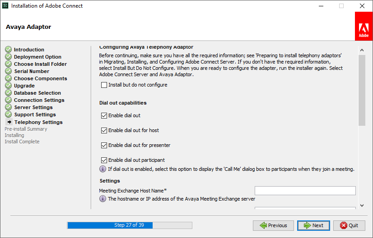Click the scroll down arrow of the pane
This screenshot has height=238, width=373.
tap(362, 206)
